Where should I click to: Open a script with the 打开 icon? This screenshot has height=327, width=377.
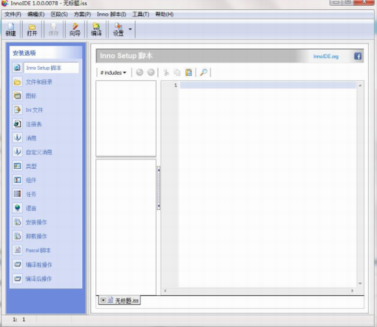pos(32,29)
